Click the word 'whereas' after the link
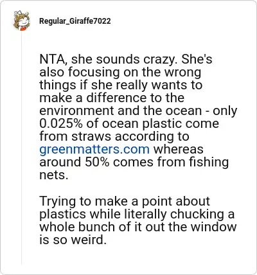The width and height of the screenshot is (257, 275). coord(179,149)
